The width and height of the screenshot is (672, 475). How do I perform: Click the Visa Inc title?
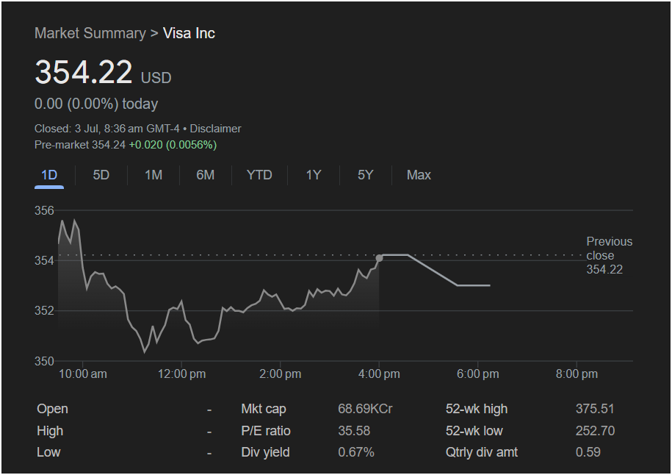click(189, 34)
